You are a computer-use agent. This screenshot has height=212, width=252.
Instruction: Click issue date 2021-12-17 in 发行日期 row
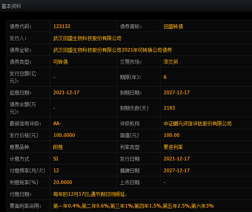point(177,159)
